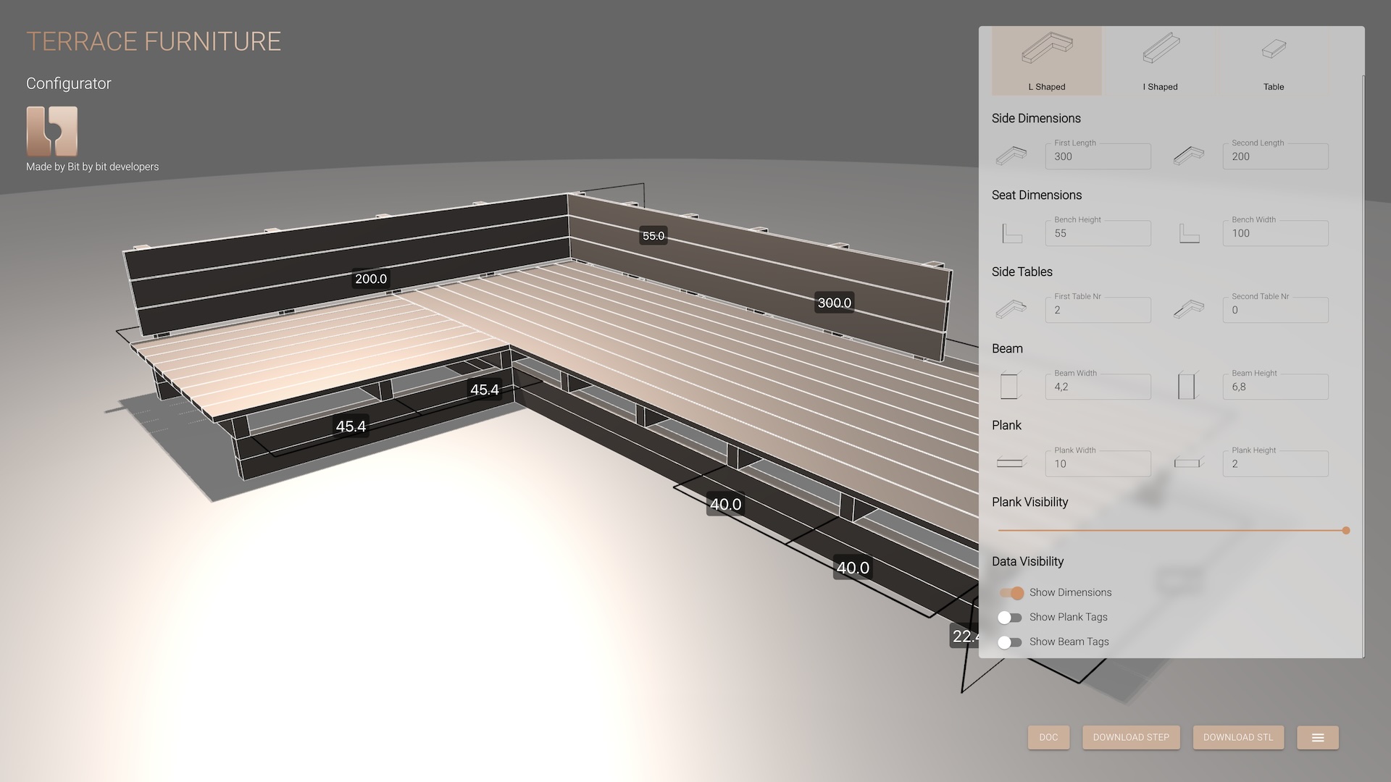Click Download STEP button
The image size is (1391, 782).
point(1131,737)
